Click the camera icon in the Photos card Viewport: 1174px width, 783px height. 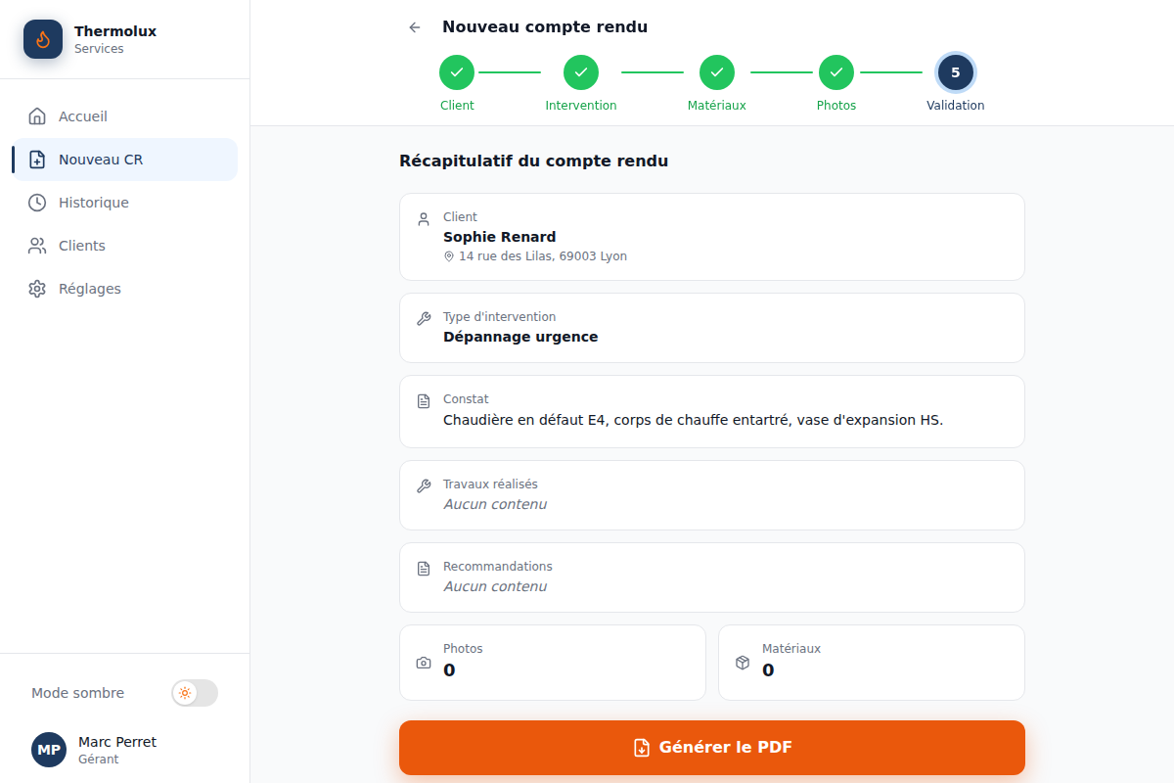click(x=424, y=663)
